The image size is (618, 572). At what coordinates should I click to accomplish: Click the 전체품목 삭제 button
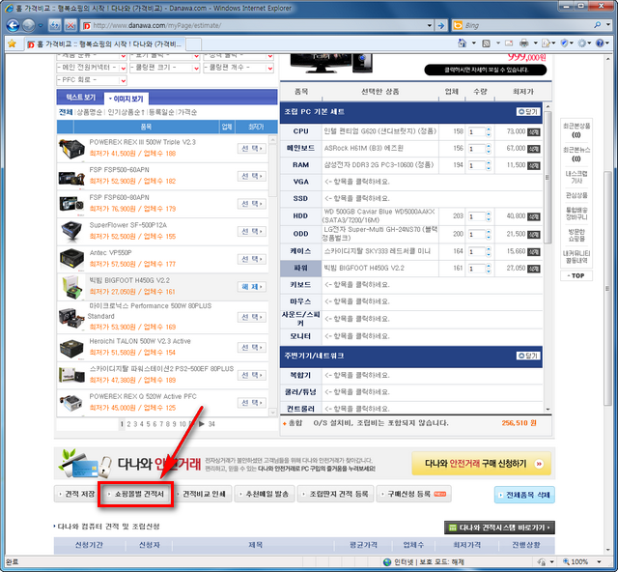click(x=524, y=495)
